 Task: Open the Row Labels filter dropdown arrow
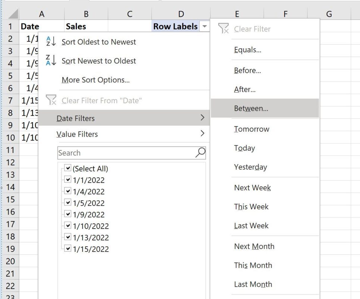point(204,26)
